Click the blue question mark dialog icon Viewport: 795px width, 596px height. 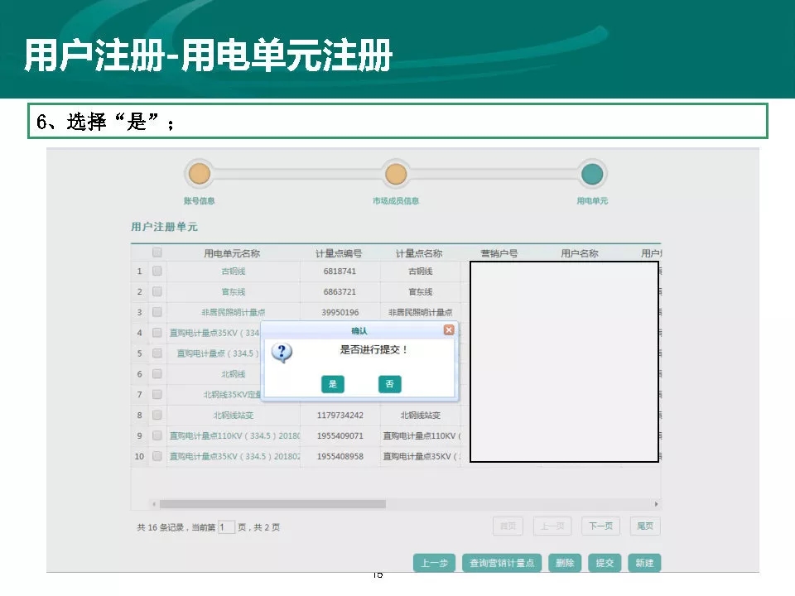[282, 353]
